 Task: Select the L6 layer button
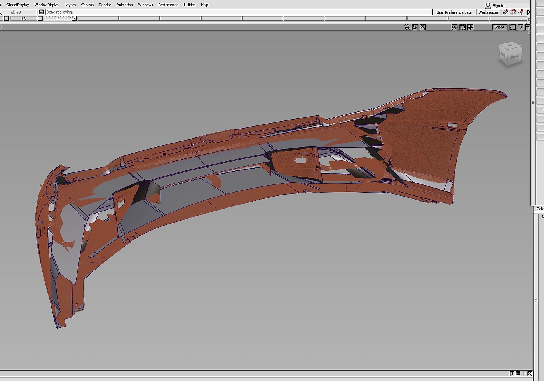23,19
